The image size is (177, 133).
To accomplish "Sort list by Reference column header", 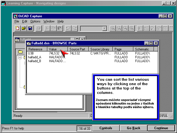I will (37, 49).
